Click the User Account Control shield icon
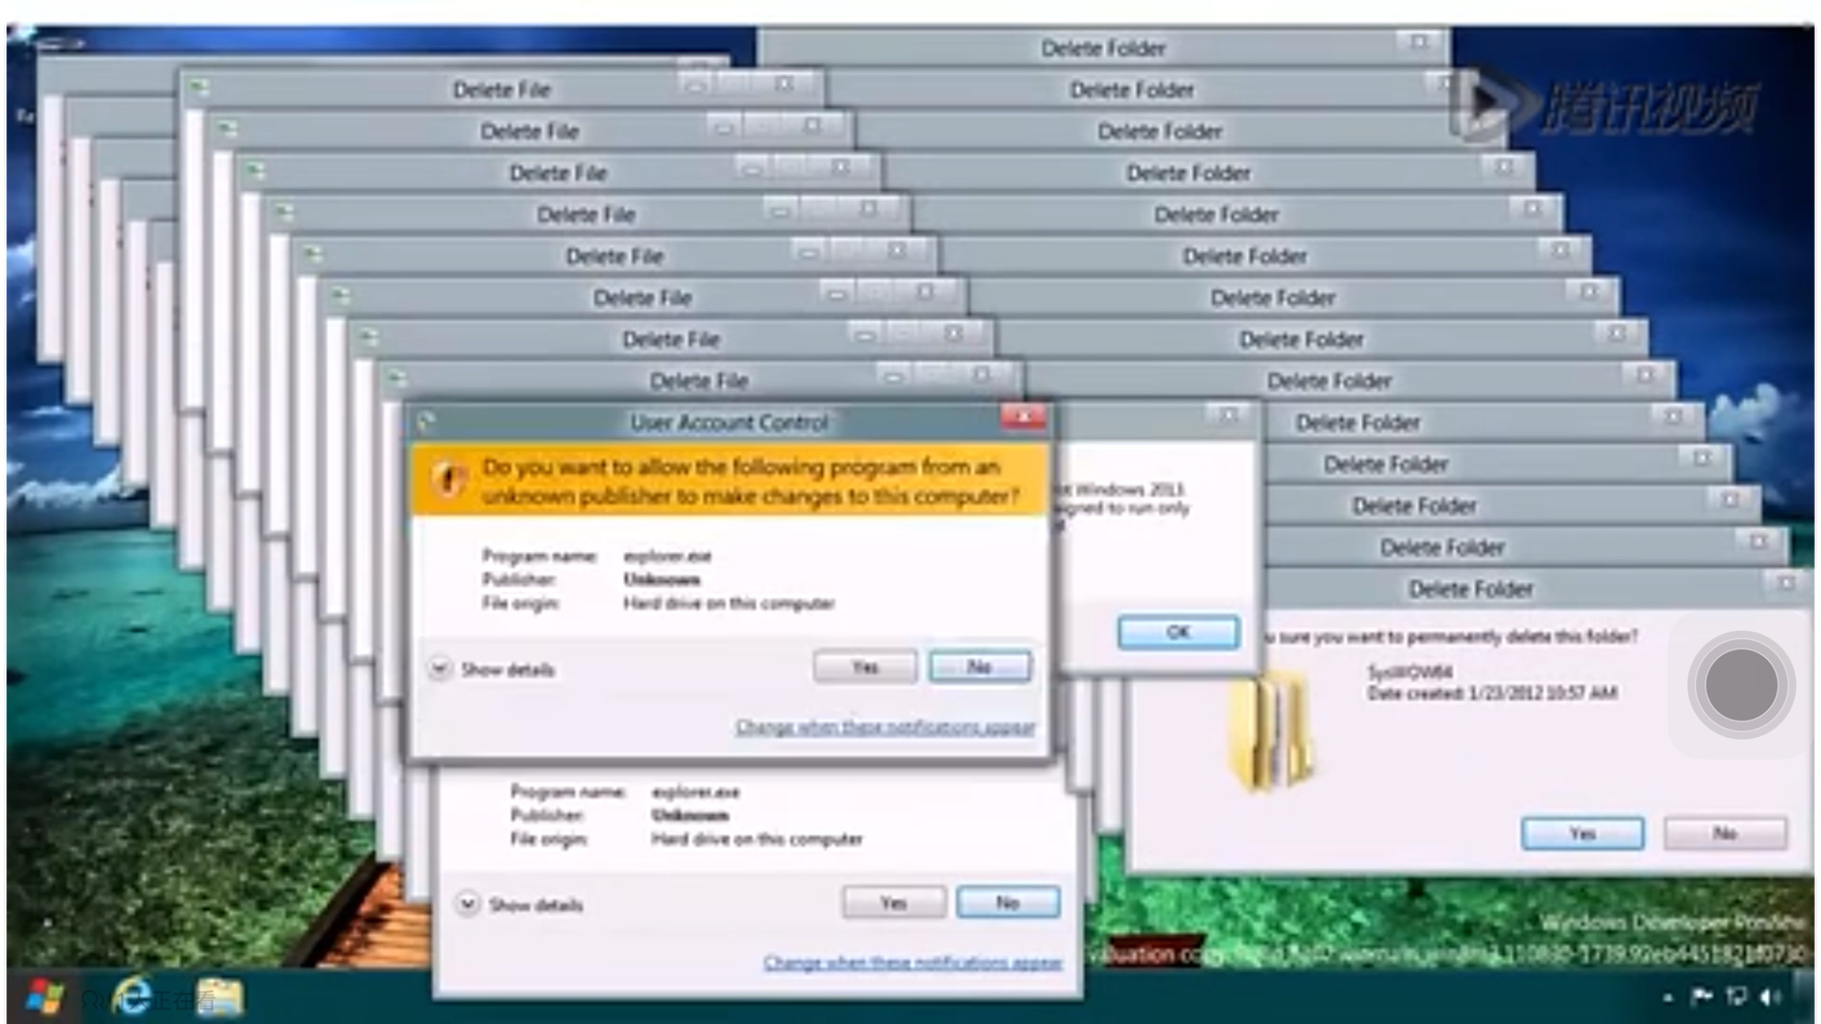 [448, 480]
